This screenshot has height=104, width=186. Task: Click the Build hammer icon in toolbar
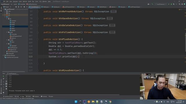click(x=152, y=4)
